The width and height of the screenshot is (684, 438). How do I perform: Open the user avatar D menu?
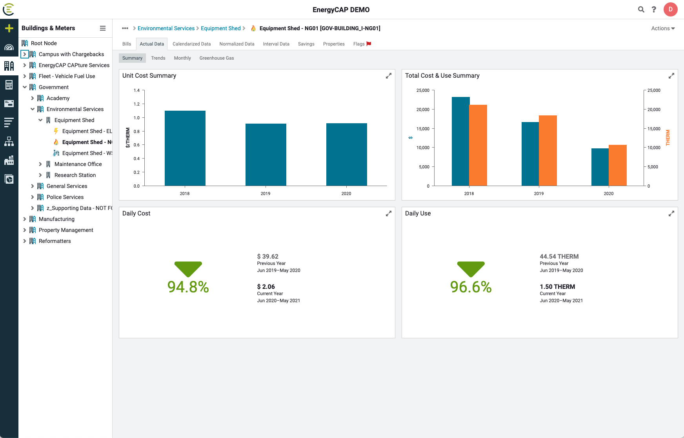pyautogui.click(x=671, y=9)
